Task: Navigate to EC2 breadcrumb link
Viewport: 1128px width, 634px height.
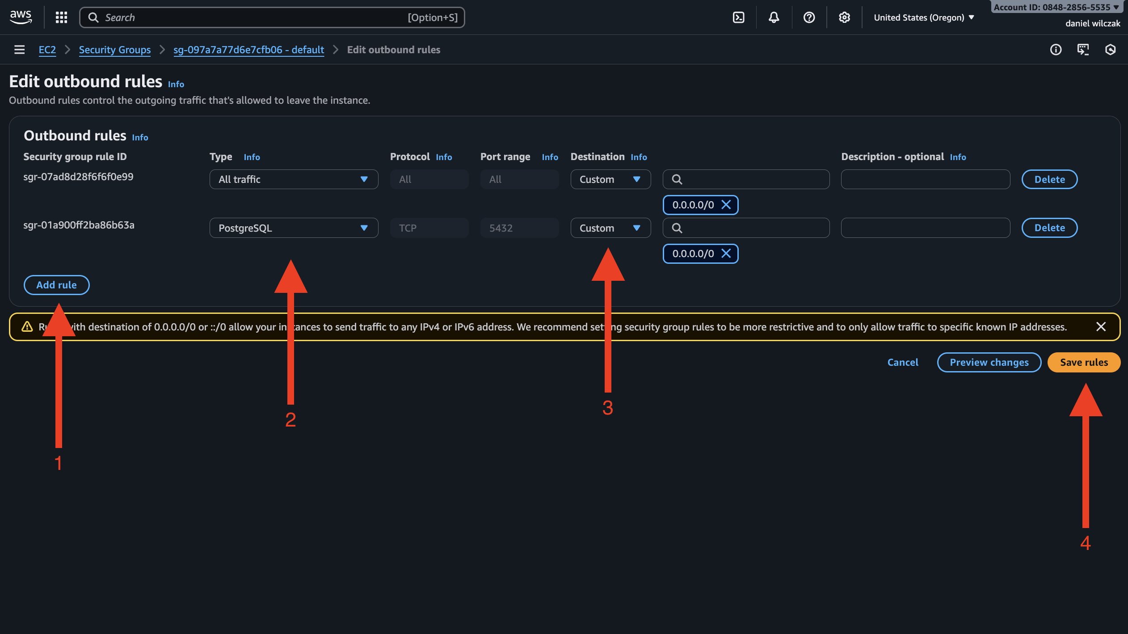Action: (47, 50)
